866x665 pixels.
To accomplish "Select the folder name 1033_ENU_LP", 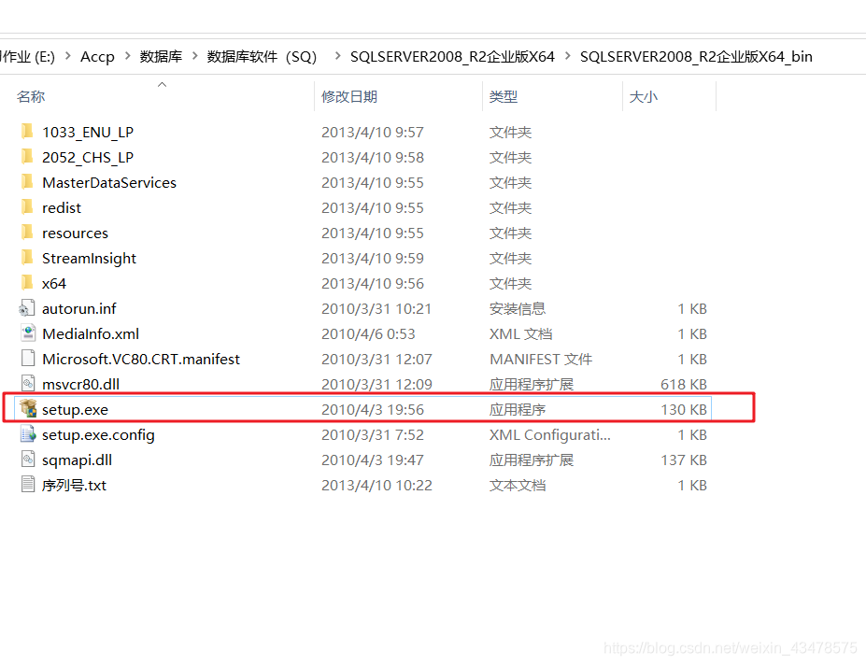I will click(x=88, y=133).
